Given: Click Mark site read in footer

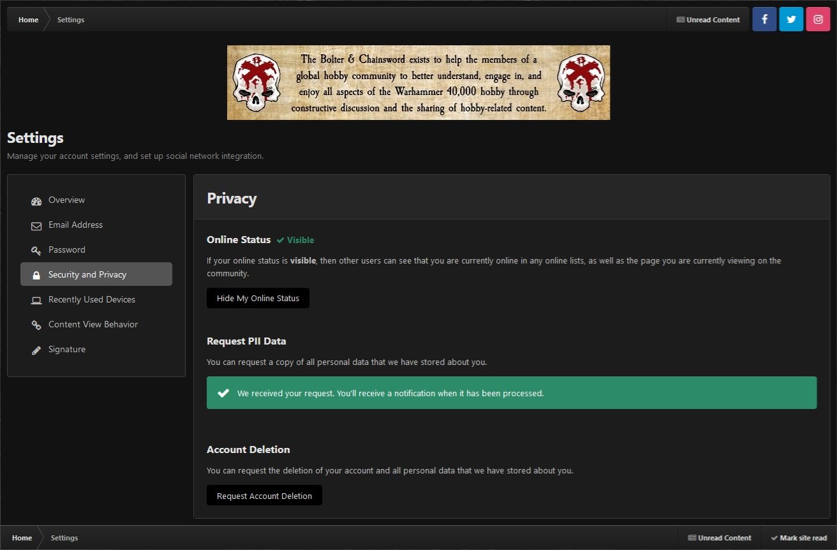Looking at the screenshot, I should point(798,538).
